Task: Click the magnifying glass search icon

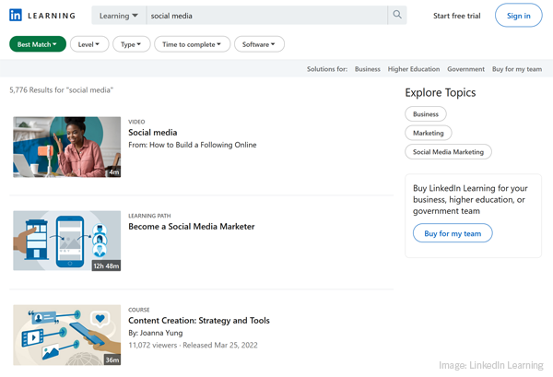Action: point(397,16)
